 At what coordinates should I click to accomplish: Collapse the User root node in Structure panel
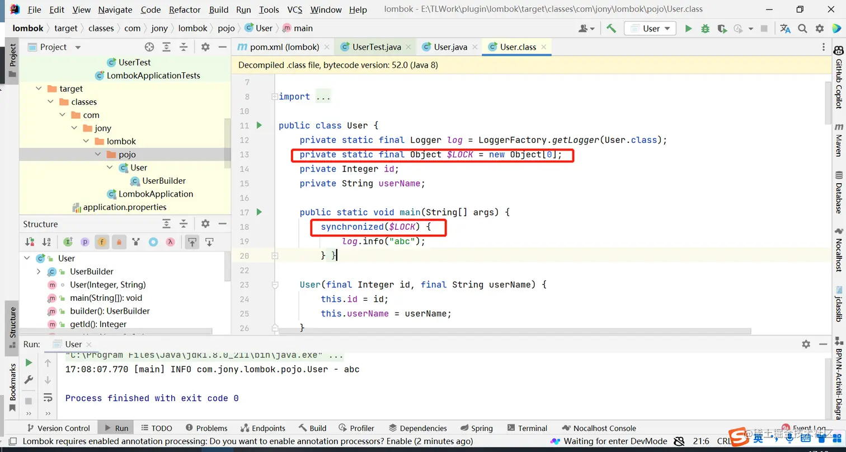[x=27, y=258]
